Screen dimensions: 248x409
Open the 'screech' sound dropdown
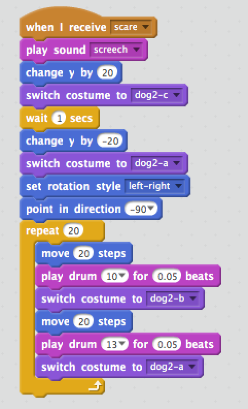pos(116,50)
